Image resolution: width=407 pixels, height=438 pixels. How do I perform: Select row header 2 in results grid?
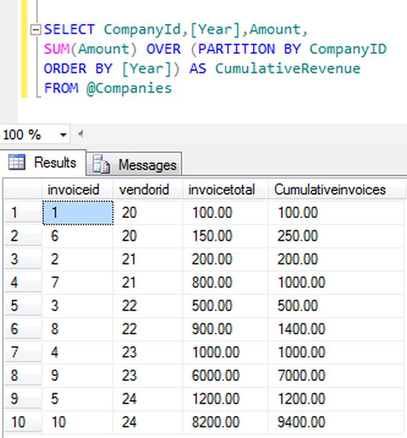coord(23,236)
